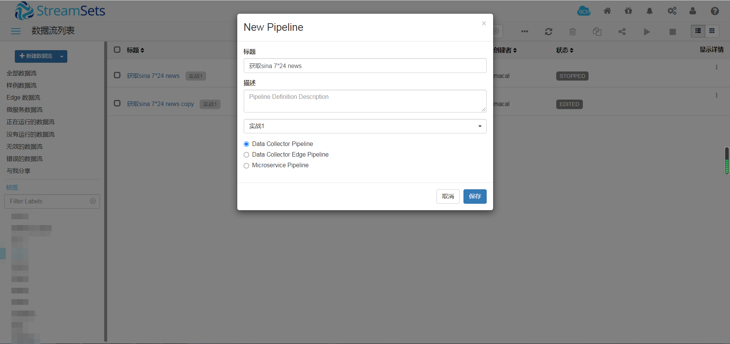The width and height of the screenshot is (730, 344).
Task: Click the 描述 description text area
Action: pyautogui.click(x=365, y=101)
